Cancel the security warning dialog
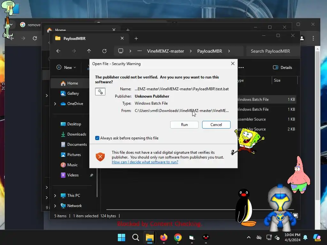Image resolution: width=327 pixels, height=245 pixels. point(216,125)
